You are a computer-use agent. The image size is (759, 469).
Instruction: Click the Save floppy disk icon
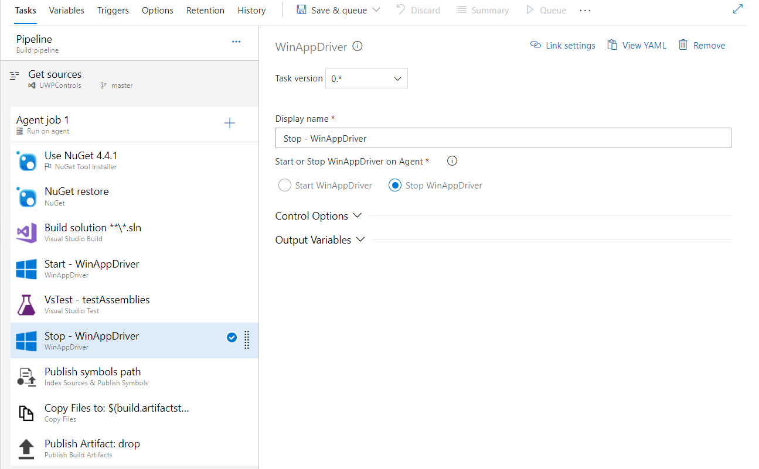pos(301,10)
